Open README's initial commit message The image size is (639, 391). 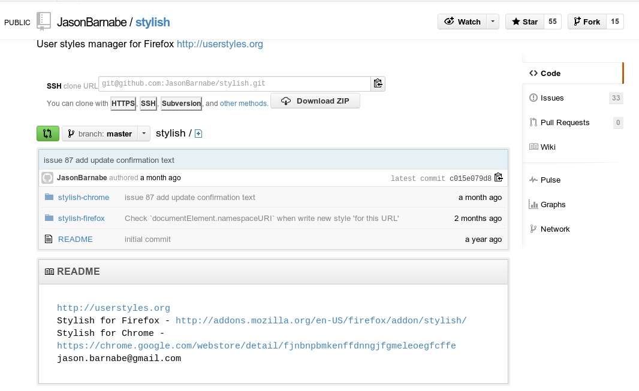pyautogui.click(x=147, y=240)
